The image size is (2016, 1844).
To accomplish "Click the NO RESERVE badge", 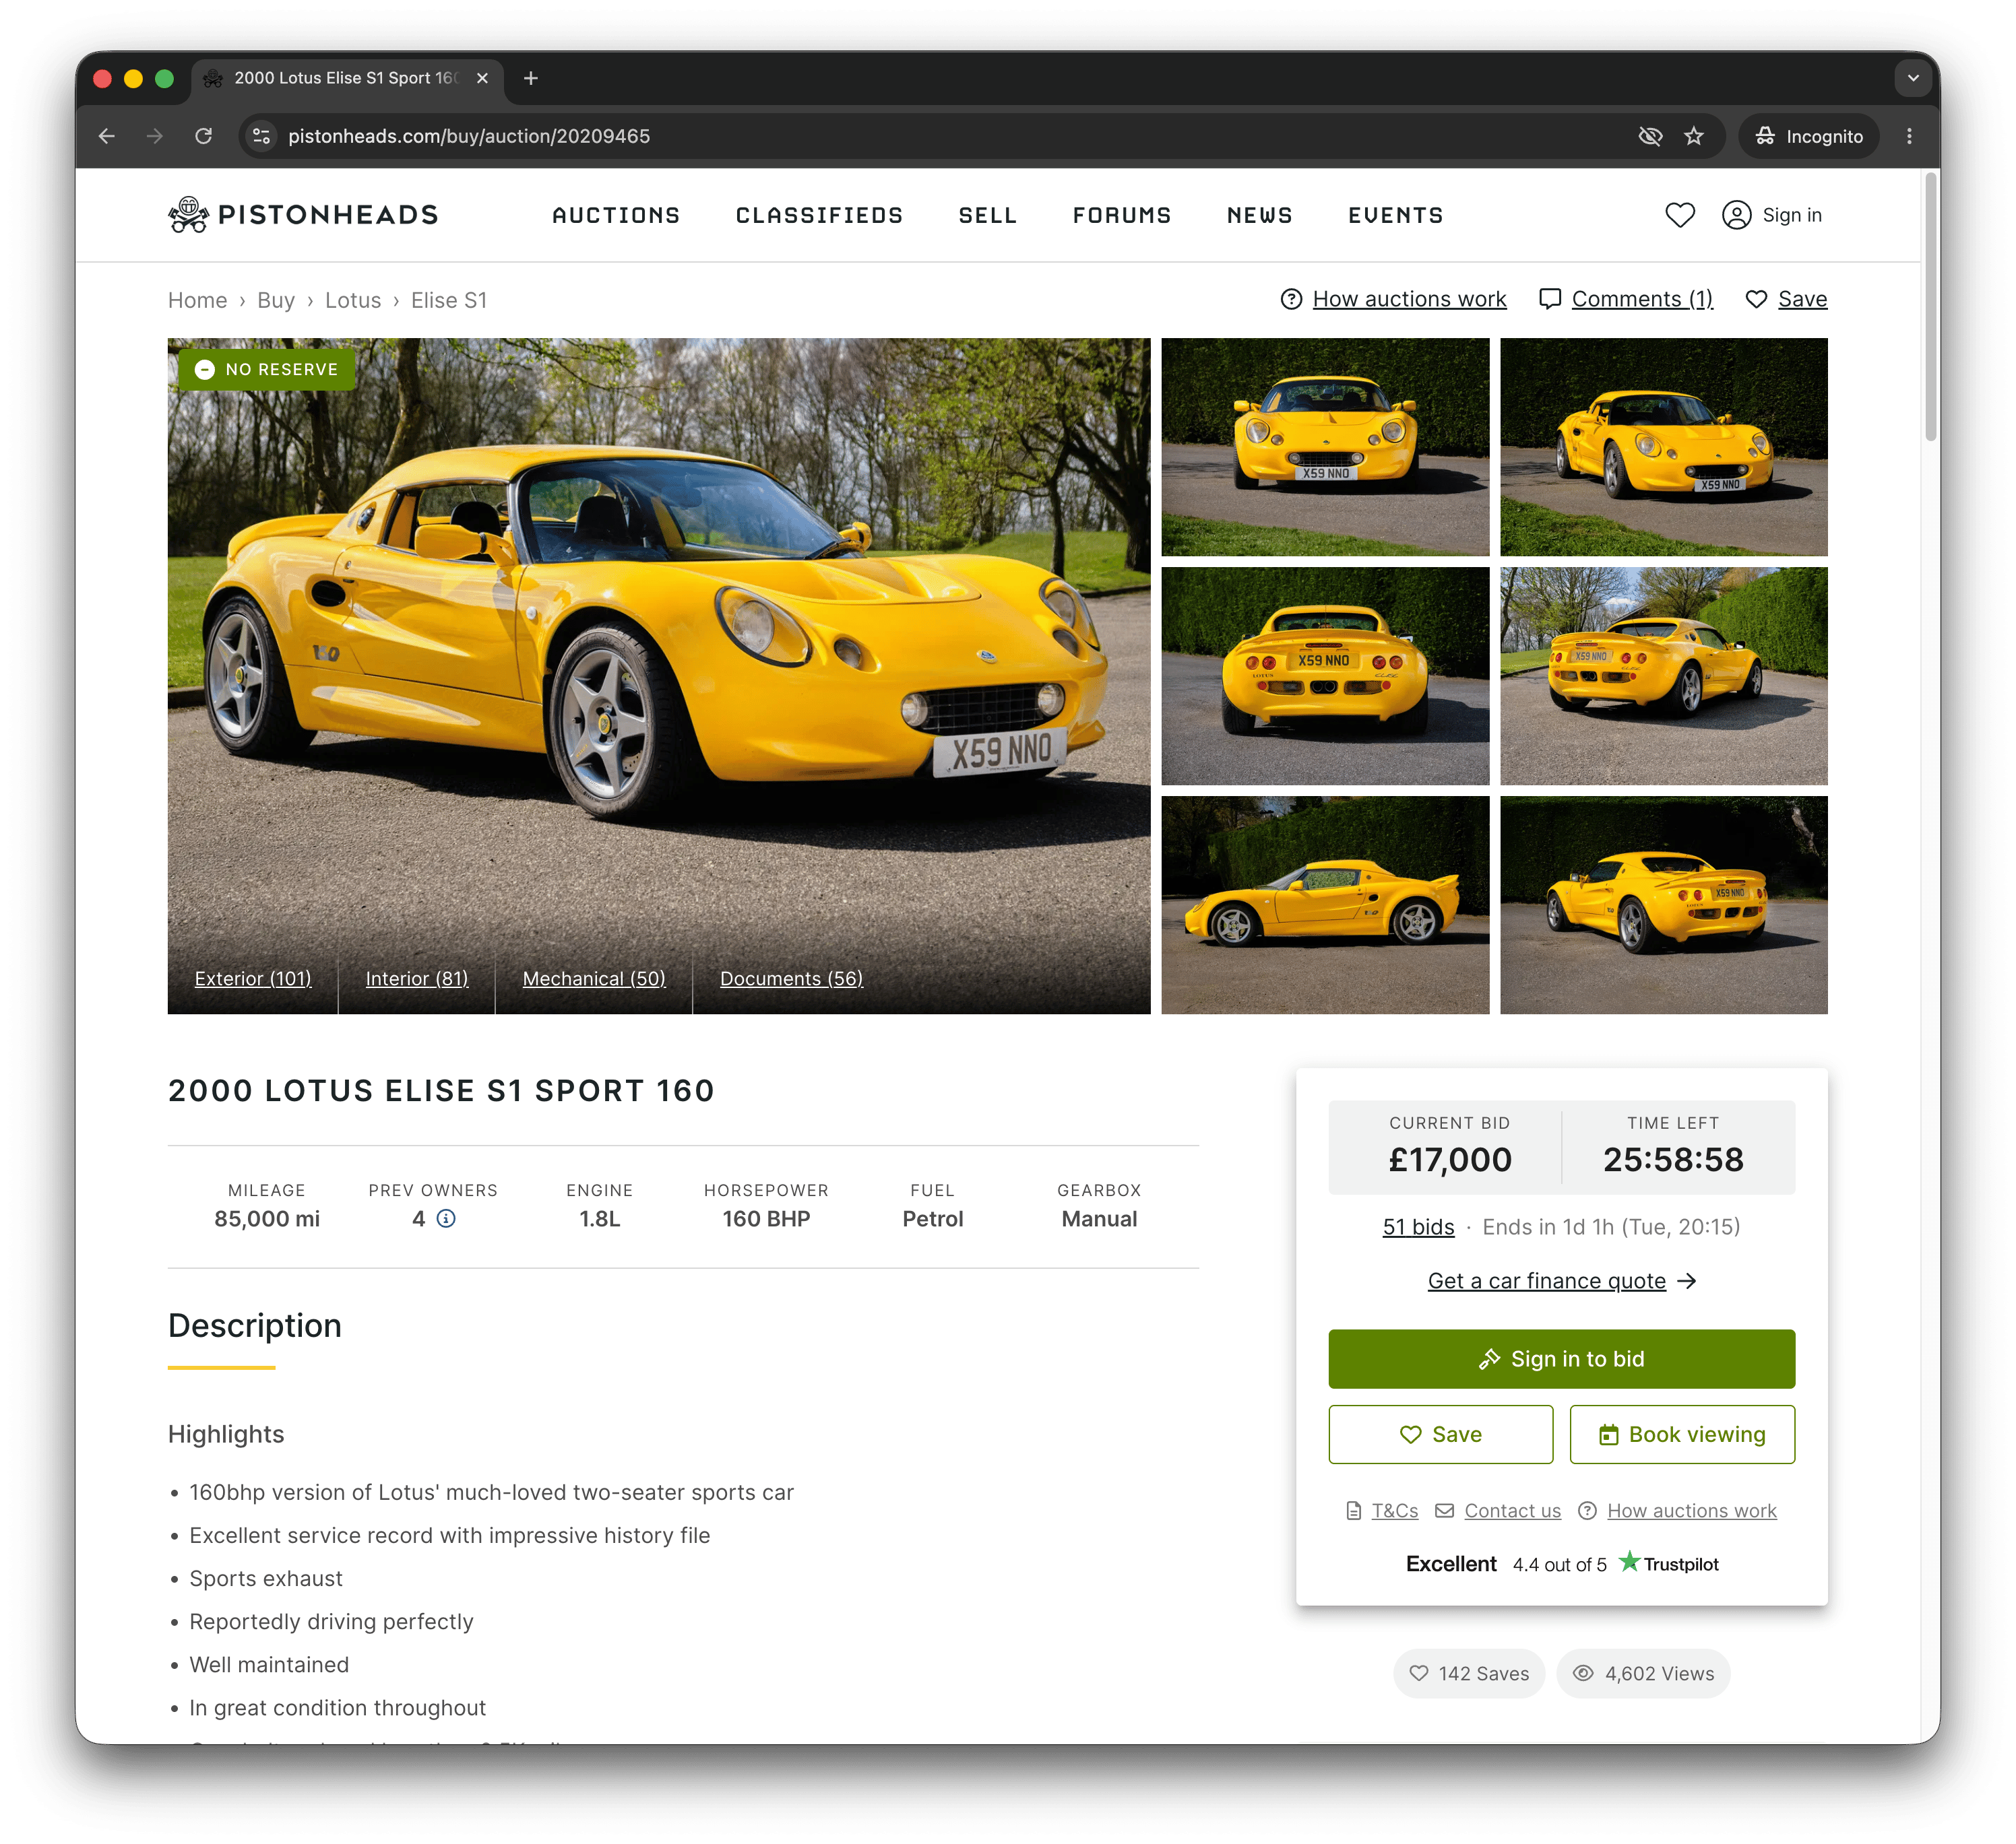I will (267, 370).
